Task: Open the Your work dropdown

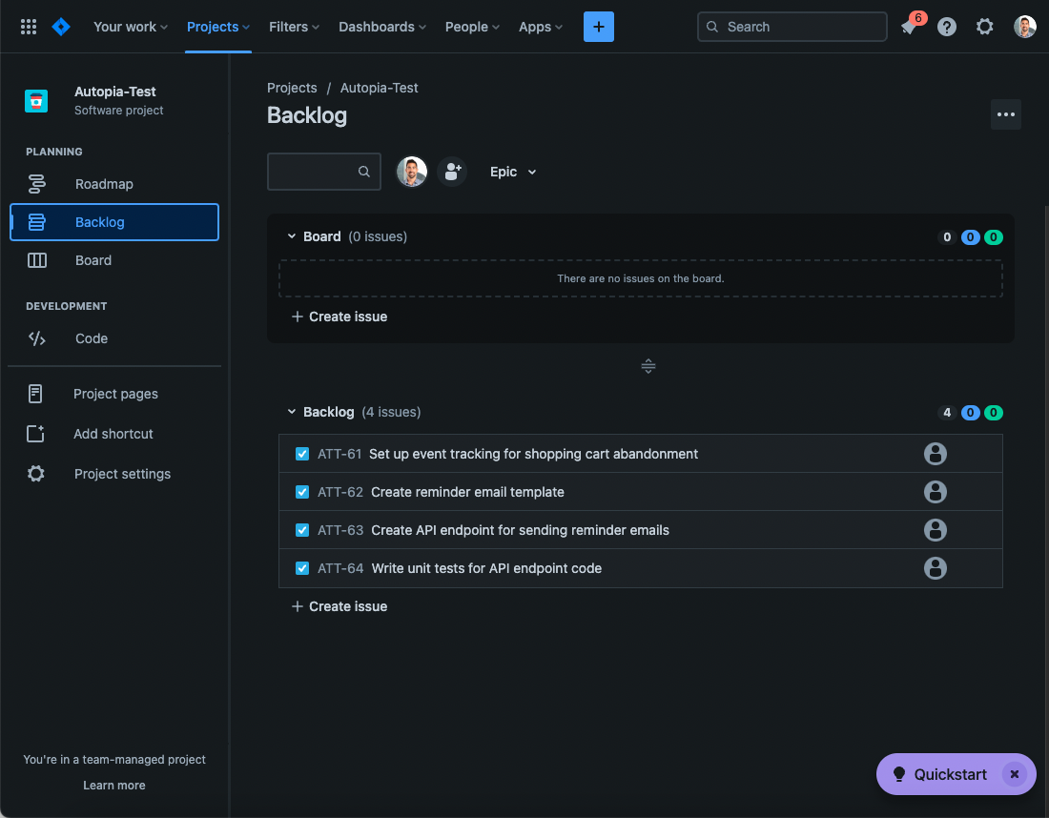Action: [x=131, y=27]
